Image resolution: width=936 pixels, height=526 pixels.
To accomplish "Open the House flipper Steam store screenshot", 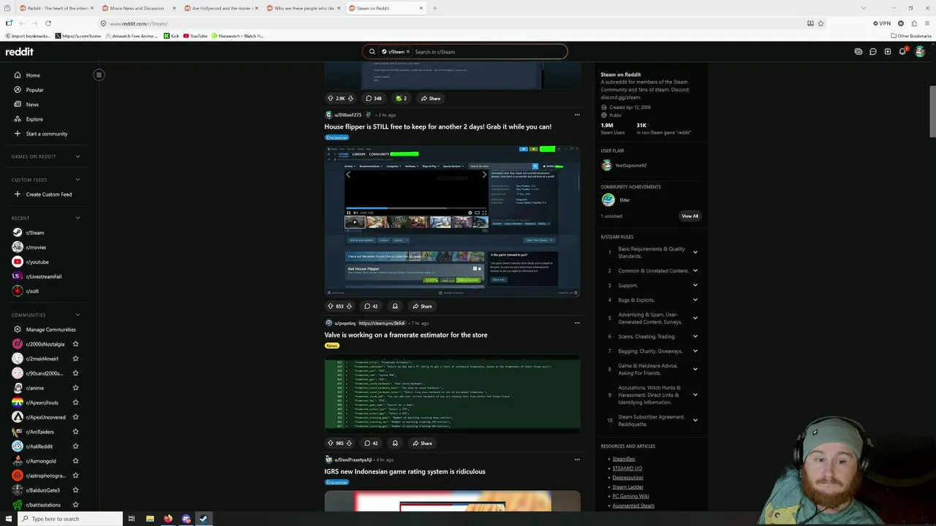I will (453, 221).
